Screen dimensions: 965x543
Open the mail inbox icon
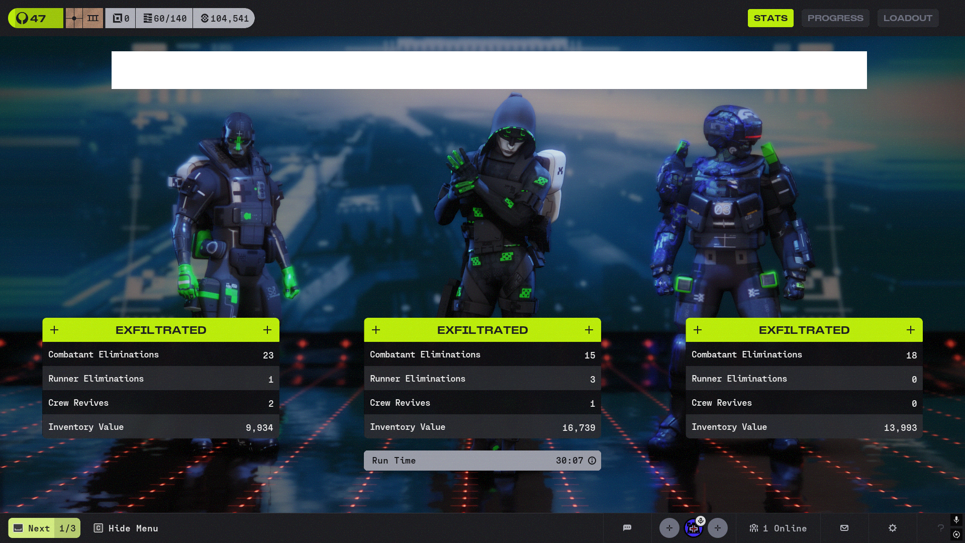point(844,528)
